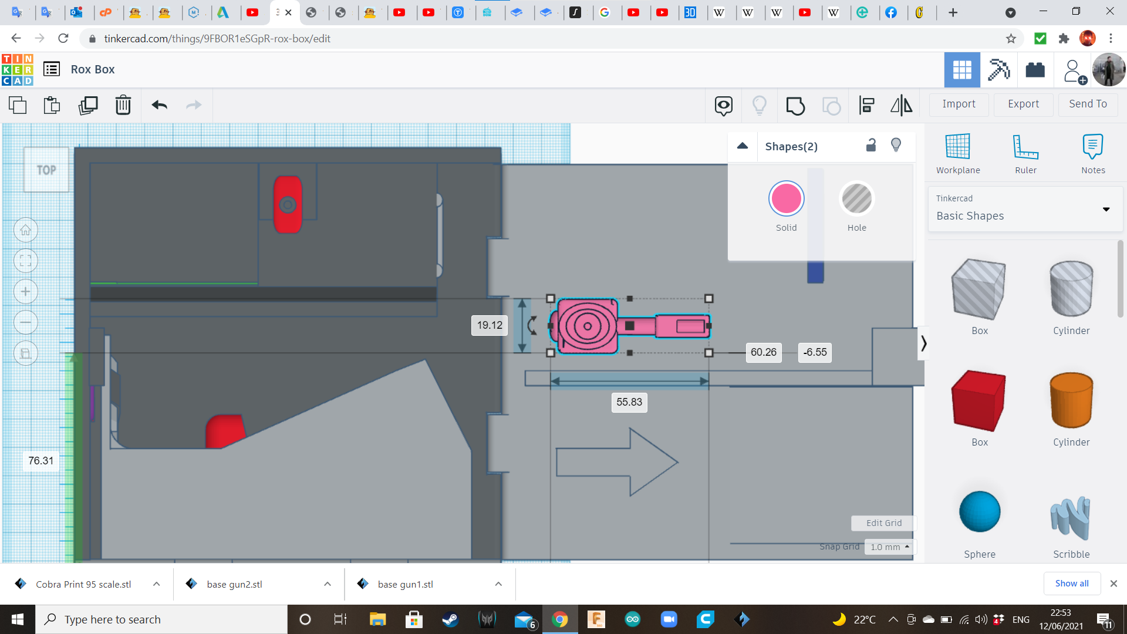
Task: Set selected shapes to Hole
Action: click(856, 199)
